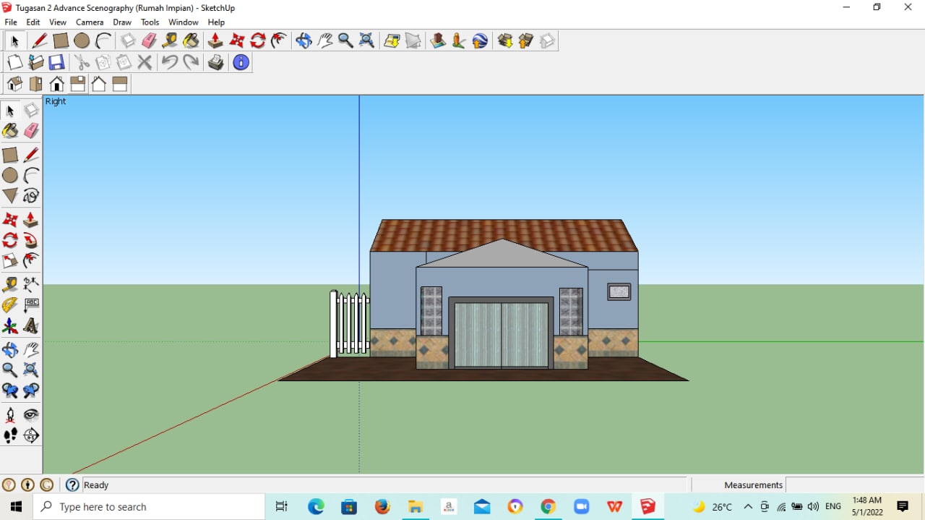Pick the Protractor tool in left toolbar
The image size is (925, 520).
(10, 305)
